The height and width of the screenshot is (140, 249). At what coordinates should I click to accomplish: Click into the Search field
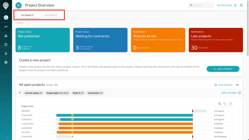coord(201,5)
